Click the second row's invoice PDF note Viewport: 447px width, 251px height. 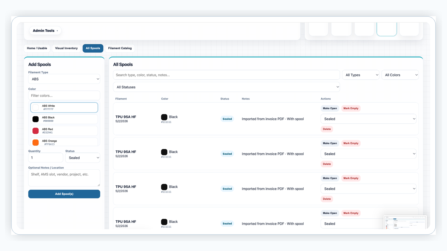(x=273, y=154)
